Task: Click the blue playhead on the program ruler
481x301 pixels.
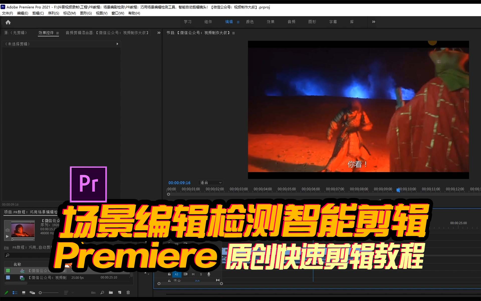Action: (398, 190)
